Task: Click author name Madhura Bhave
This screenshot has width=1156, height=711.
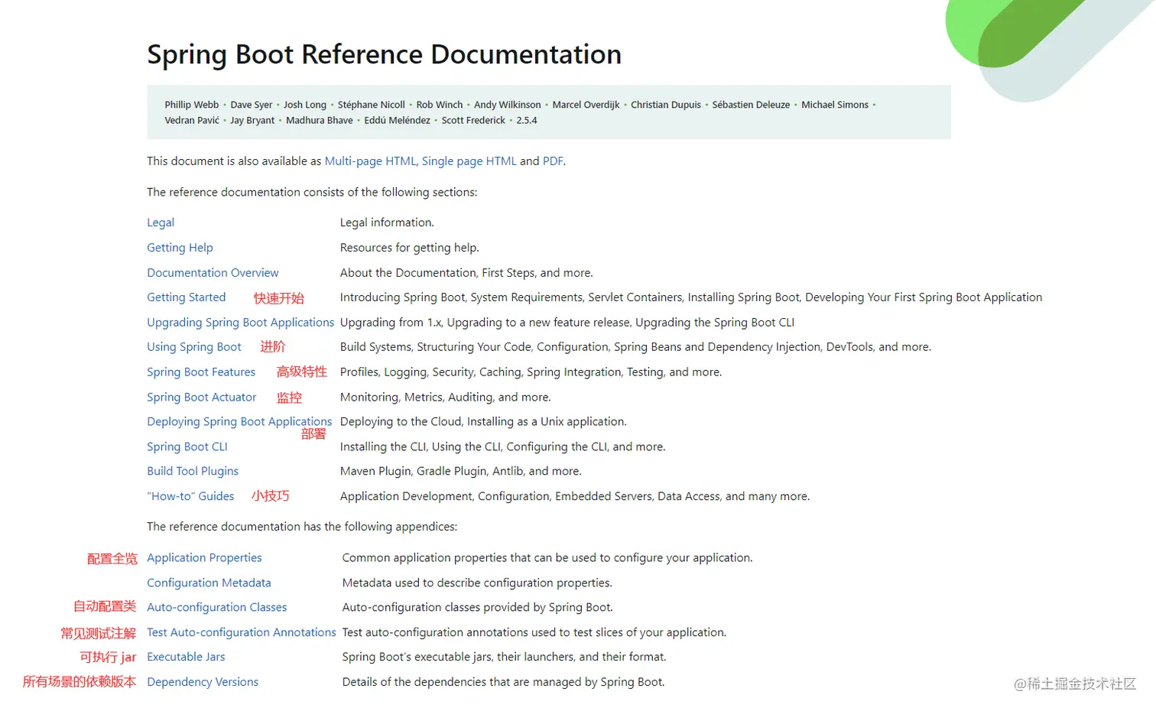Action: click(x=320, y=121)
